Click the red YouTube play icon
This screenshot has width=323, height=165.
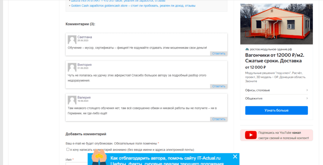[250, 135]
